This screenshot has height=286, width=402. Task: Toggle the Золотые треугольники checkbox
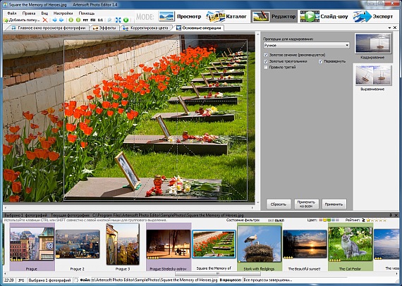coord(266,61)
